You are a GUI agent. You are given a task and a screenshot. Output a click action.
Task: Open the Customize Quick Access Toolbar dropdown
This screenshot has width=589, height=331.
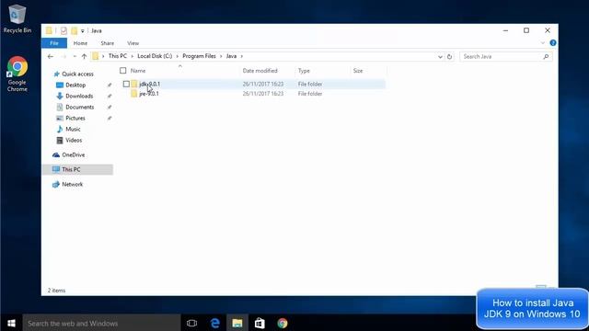pyautogui.click(x=83, y=30)
